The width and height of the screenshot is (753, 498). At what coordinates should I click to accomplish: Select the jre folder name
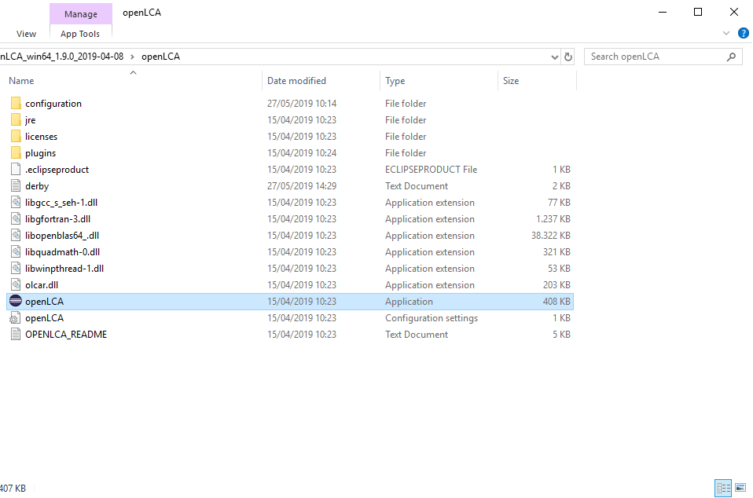click(30, 120)
